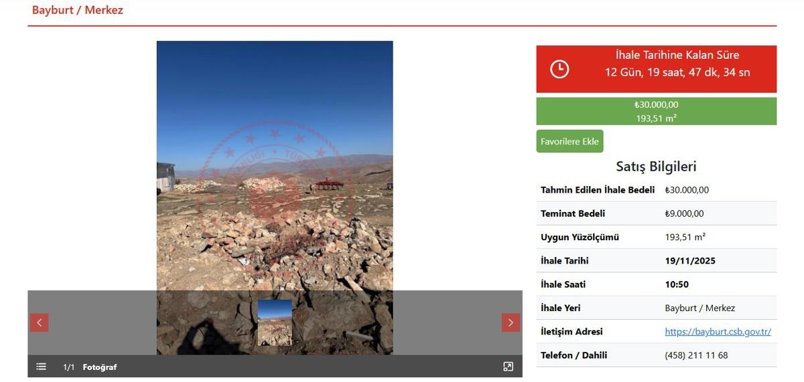The height and width of the screenshot is (382, 804).
Task: Click the İhale Tarihi 19/11/2025 value
Action: [x=690, y=261]
